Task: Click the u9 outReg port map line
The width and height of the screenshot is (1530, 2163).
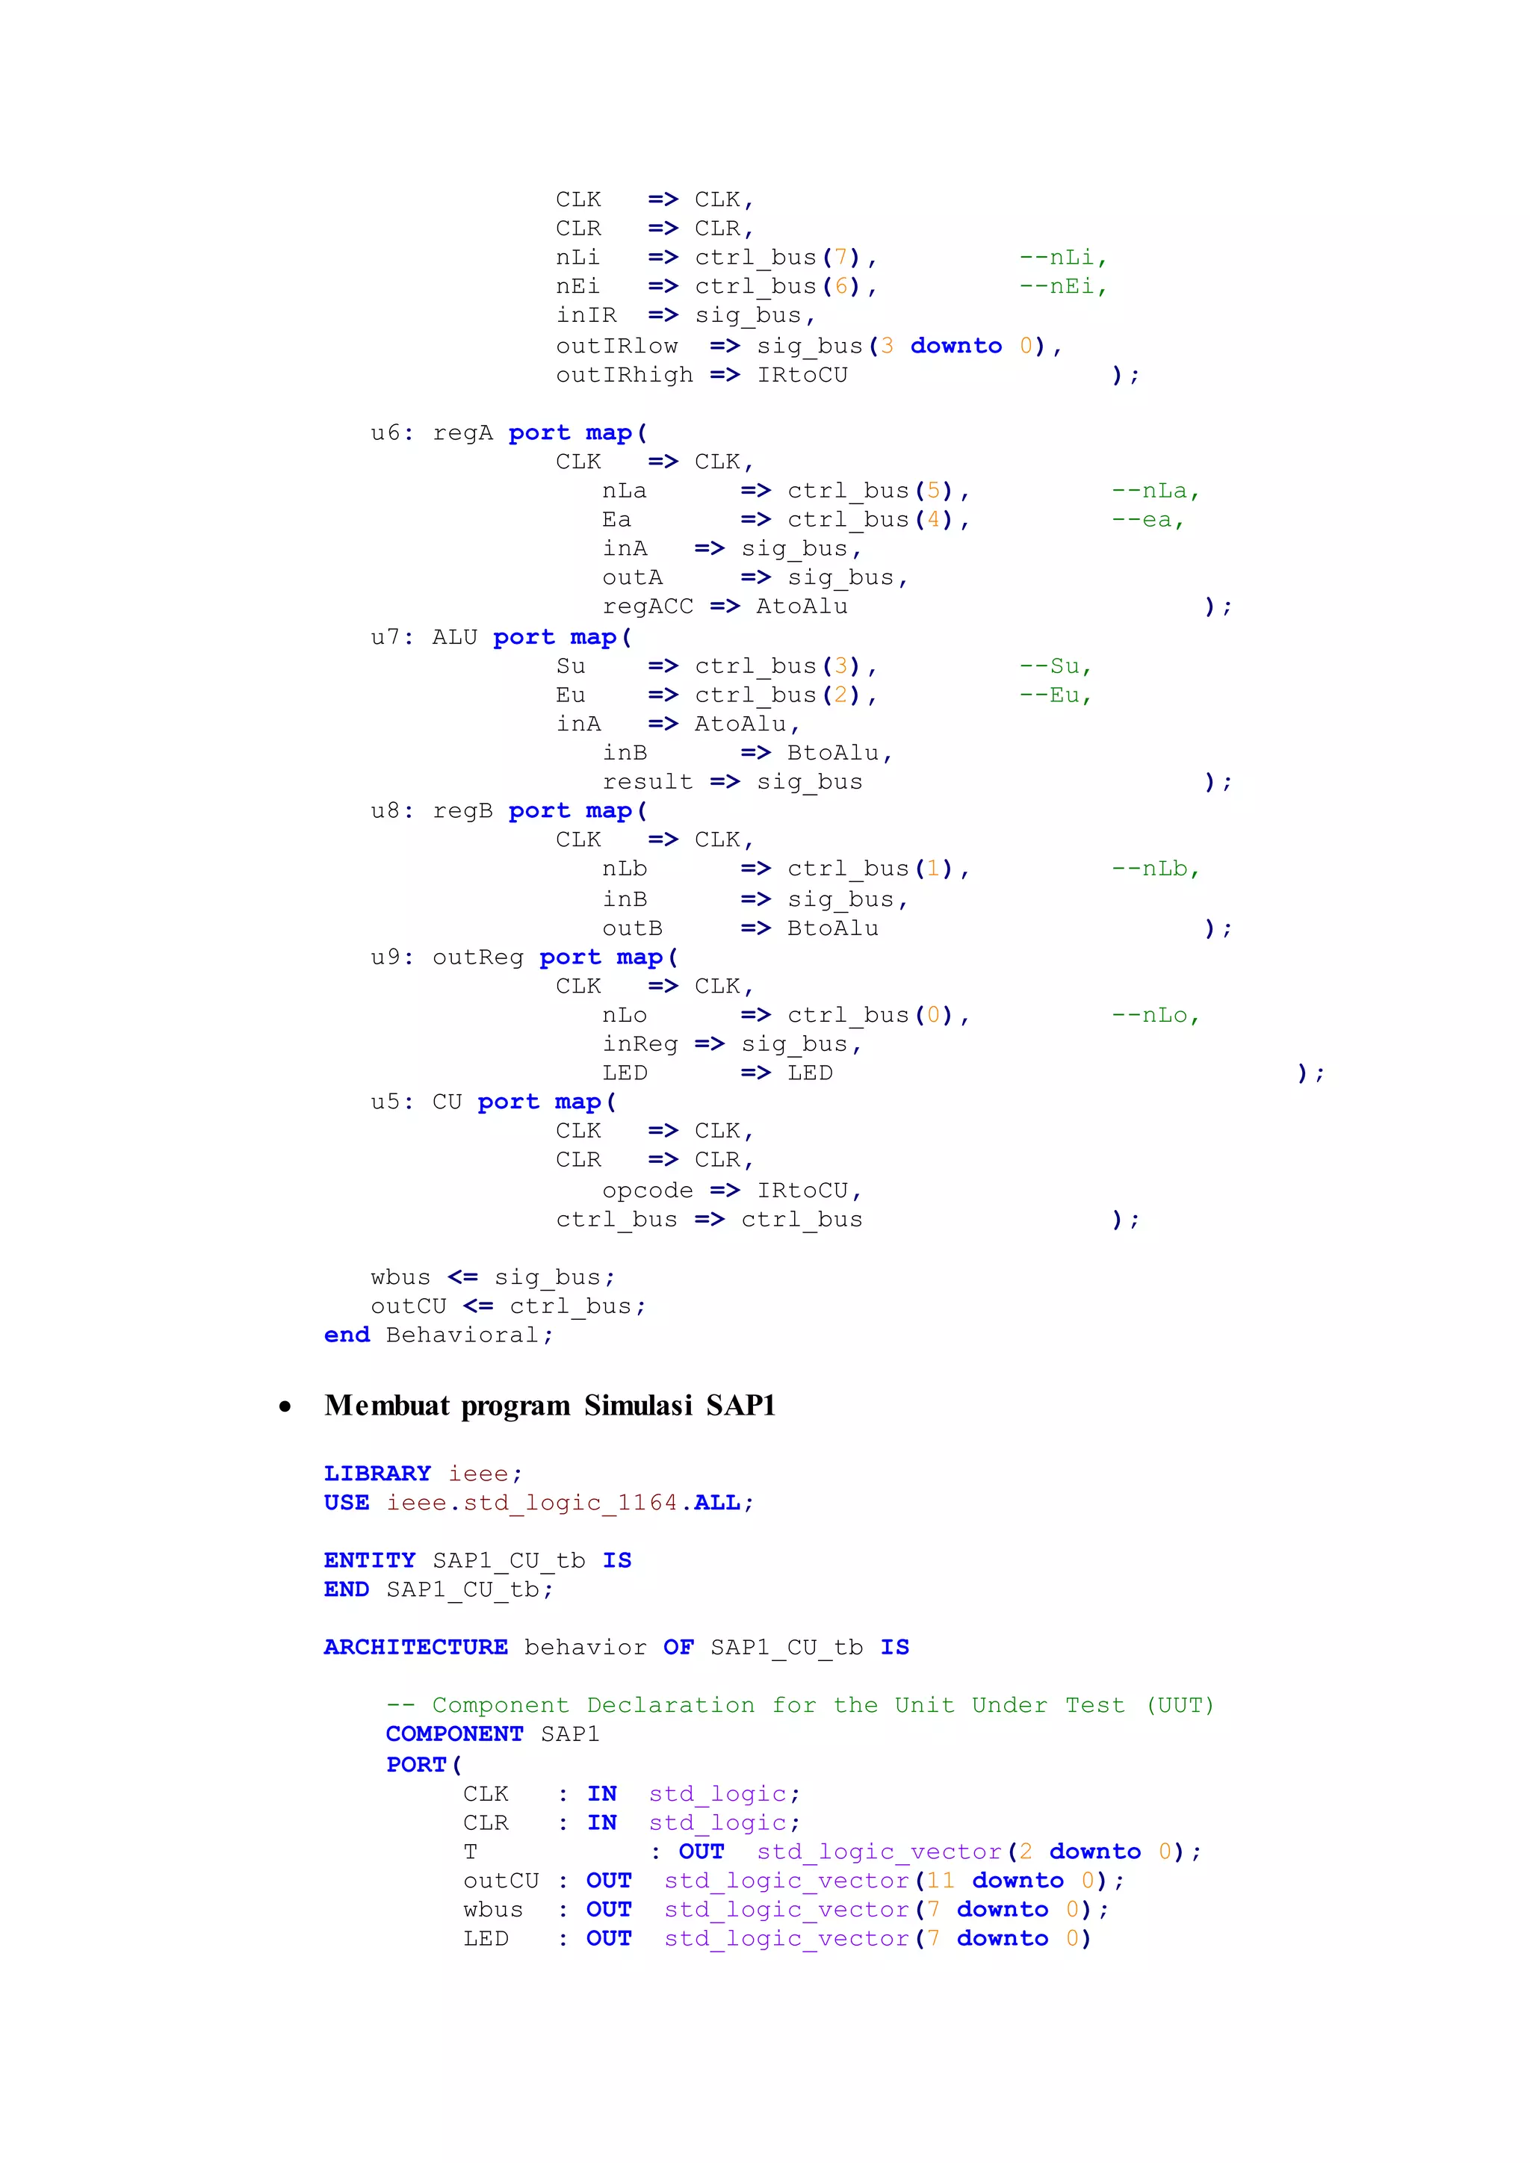Action: (524, 958)
